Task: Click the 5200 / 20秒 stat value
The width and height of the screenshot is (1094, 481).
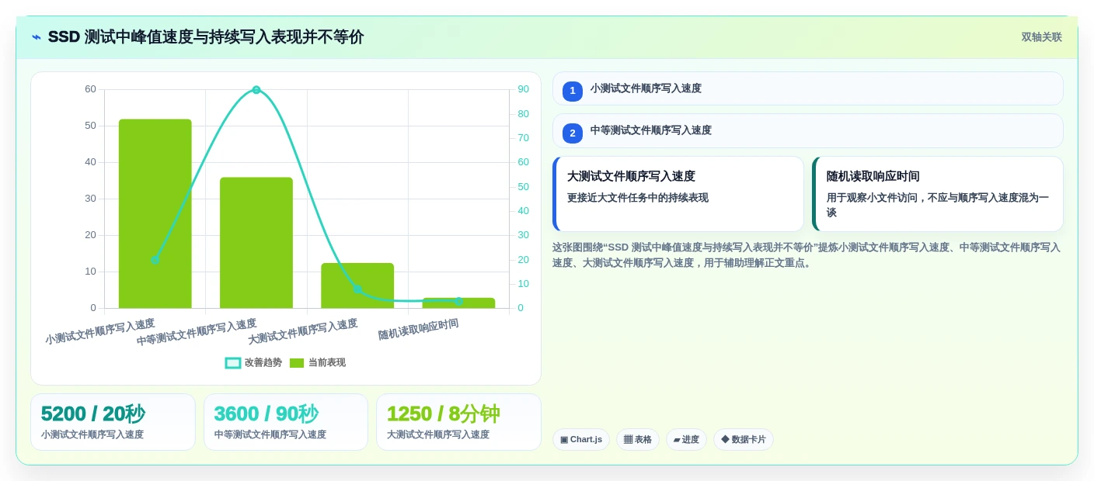Action: point(93,414)
